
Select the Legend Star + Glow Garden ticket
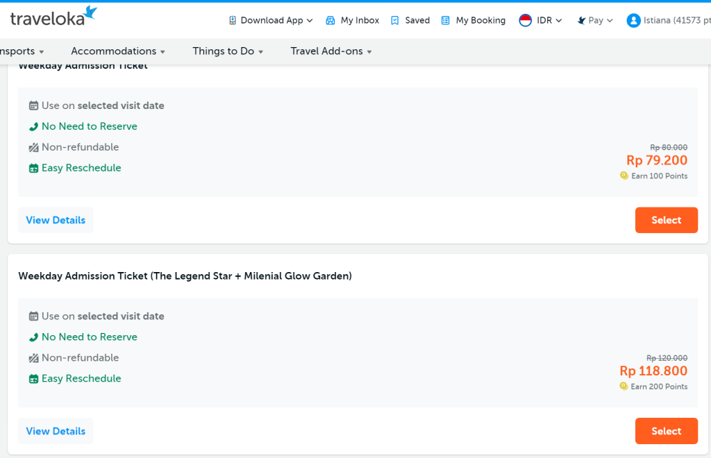click(666, 431)
